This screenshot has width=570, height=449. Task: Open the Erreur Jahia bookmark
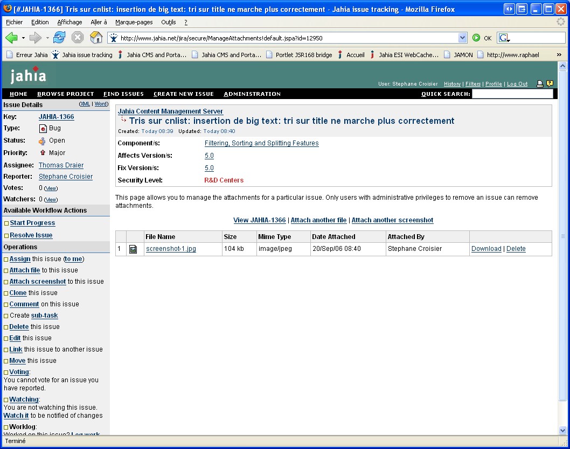click(x=27, y=55)
